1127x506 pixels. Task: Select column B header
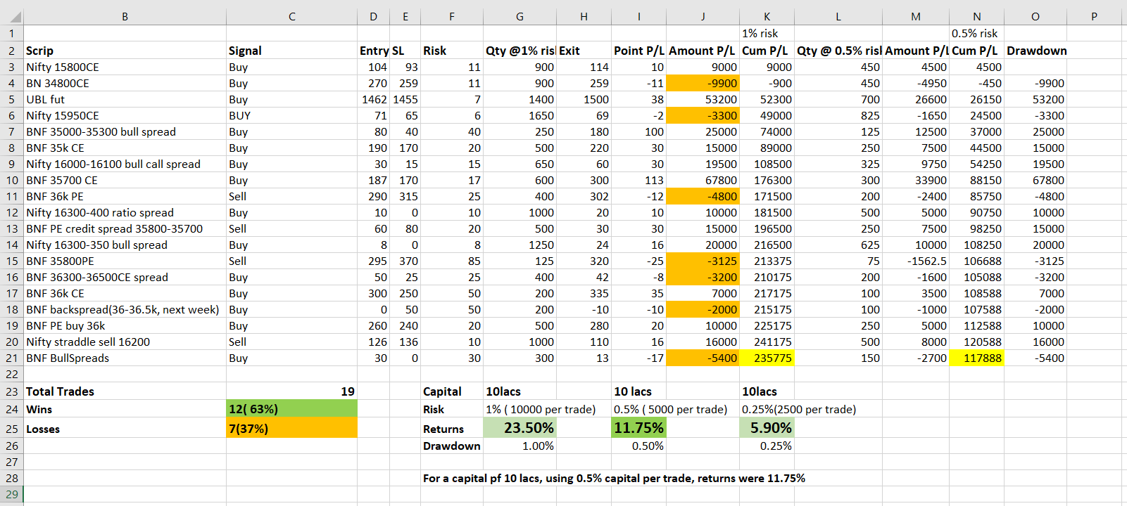coord(125,16)
